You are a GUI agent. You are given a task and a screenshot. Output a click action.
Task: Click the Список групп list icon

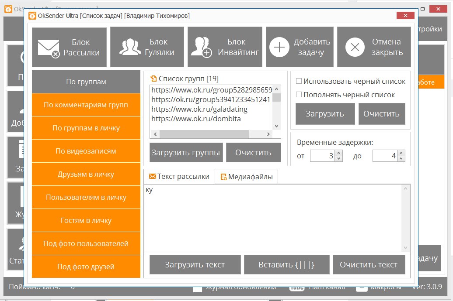(153, 79)
